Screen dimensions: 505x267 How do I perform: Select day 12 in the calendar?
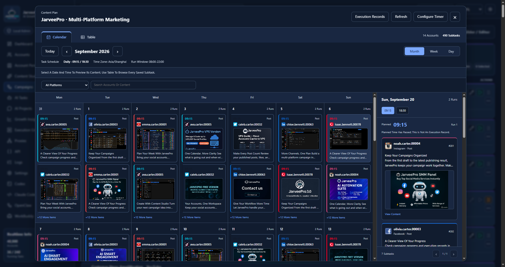281,229
